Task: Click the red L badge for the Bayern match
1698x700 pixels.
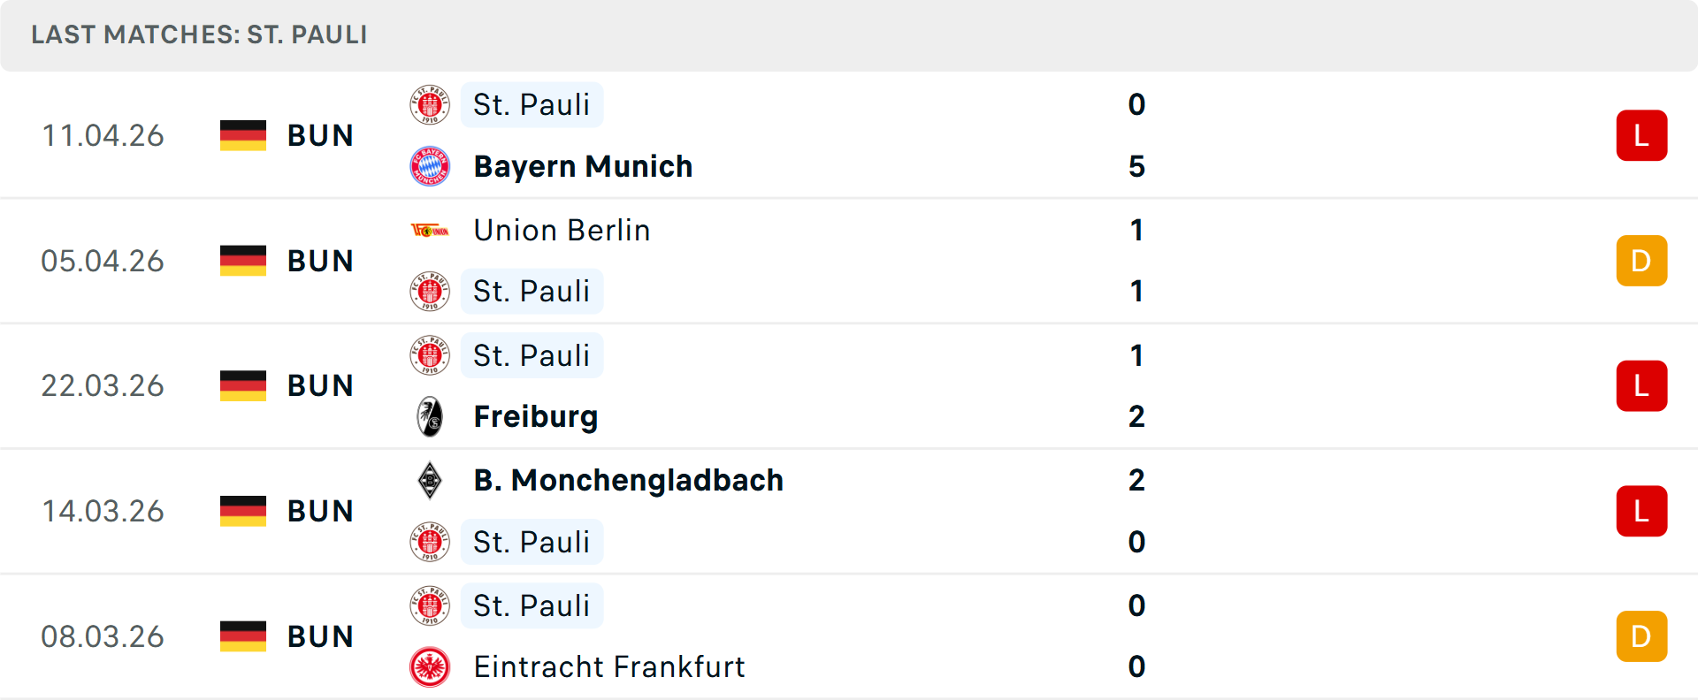Action: (1641, 135)
